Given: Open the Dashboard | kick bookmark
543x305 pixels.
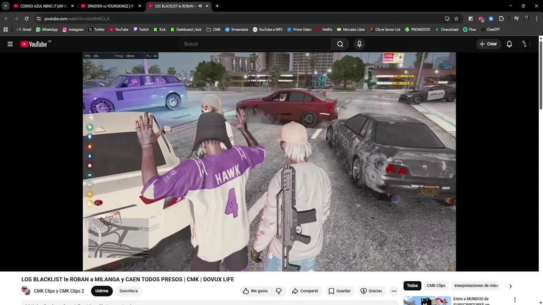Looking at the screenshot, I should coord(186,30).
